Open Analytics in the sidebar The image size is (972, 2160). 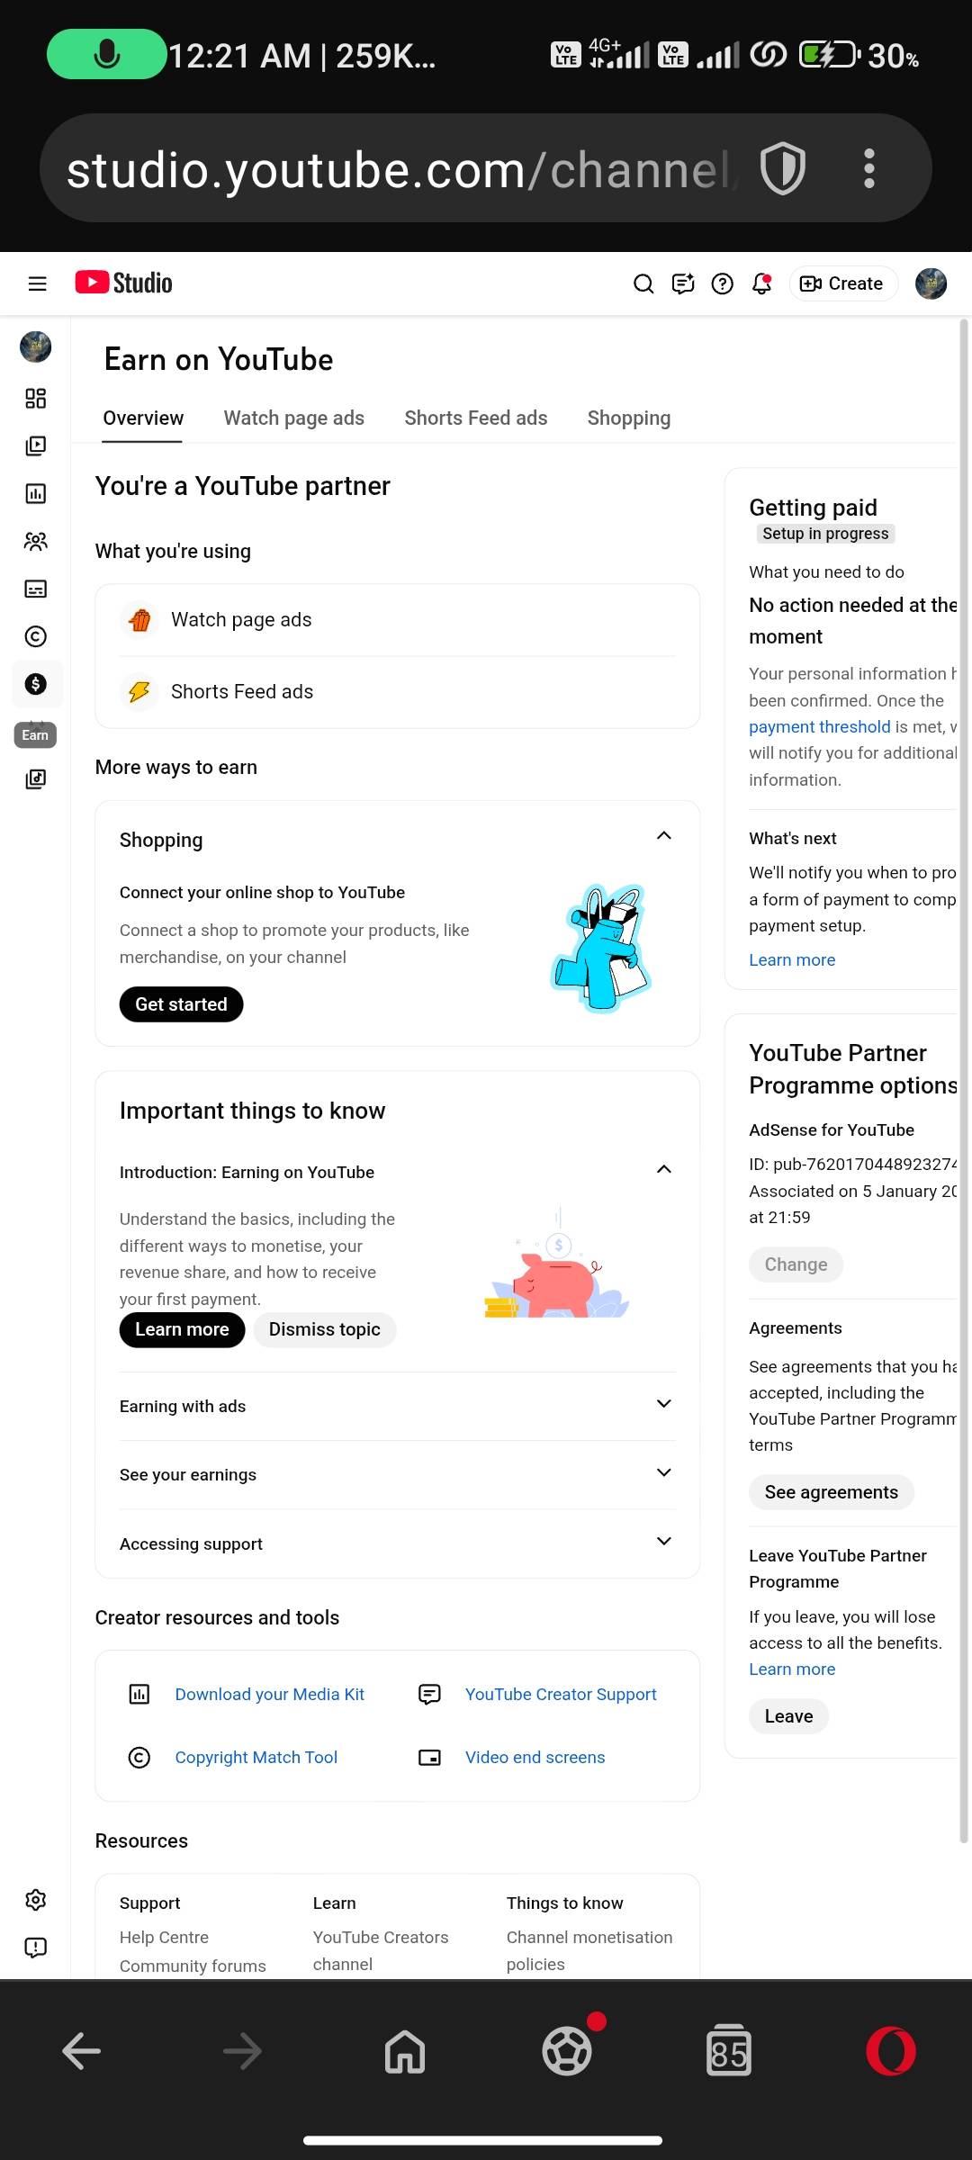[36, 493]
